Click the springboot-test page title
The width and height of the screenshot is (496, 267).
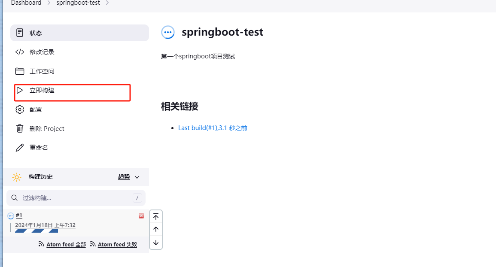(x=222, y=32)
